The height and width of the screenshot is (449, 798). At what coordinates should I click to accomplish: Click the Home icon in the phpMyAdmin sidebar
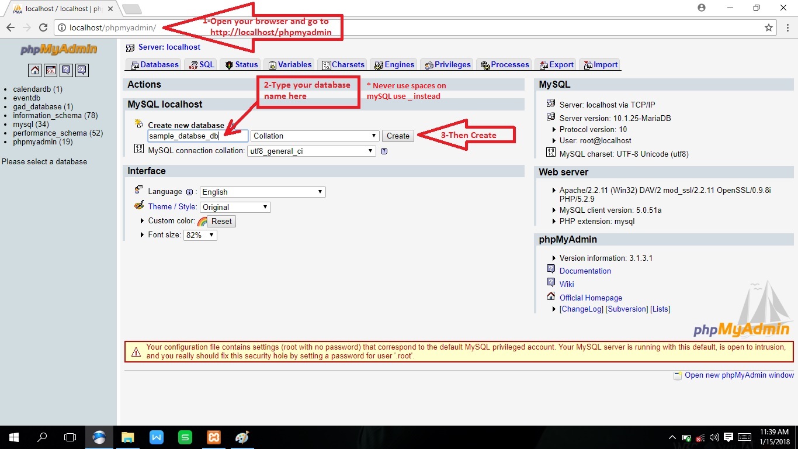pos(35,70)
